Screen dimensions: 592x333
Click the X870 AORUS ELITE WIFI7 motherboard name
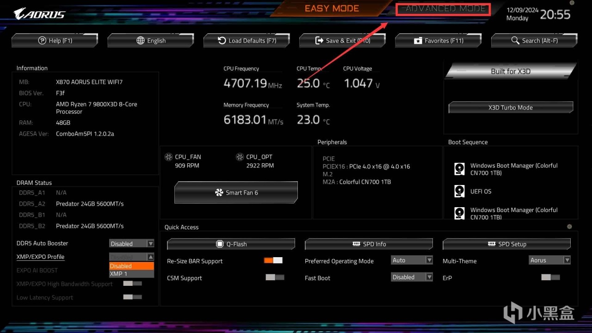[89, 82]
